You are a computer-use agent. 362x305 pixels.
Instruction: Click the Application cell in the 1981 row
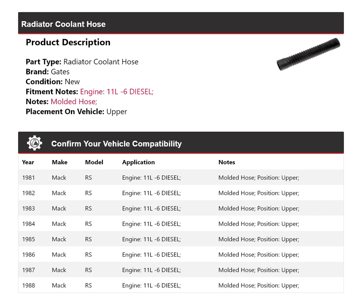click(x=152, y=178)
